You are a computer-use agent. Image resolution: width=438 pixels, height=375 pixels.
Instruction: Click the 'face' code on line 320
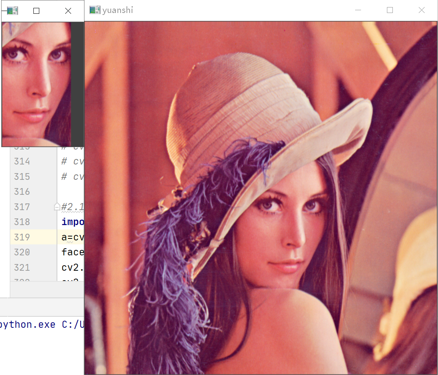[73, 252]
